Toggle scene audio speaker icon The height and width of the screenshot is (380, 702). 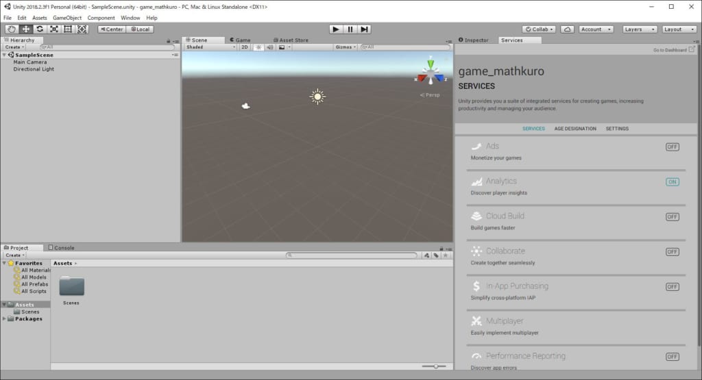(270, 47)
